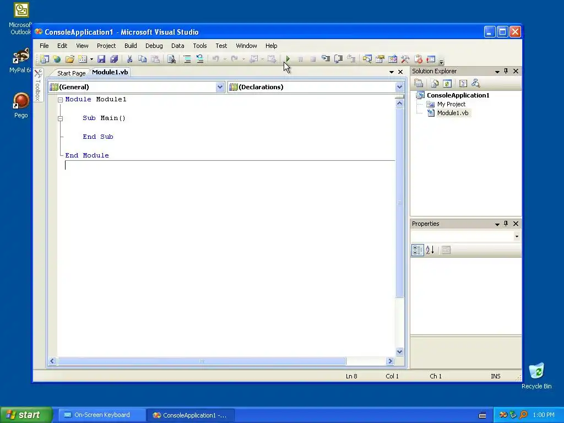Viewport: 564px width, 423px height.
Task: Open Toolbox via hammer-and-wrench toolbar icon
Action: click(x=405, y=59)
